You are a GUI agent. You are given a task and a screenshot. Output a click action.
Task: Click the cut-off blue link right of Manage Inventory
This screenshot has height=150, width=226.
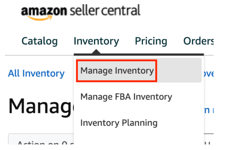[x=208, y=73]
